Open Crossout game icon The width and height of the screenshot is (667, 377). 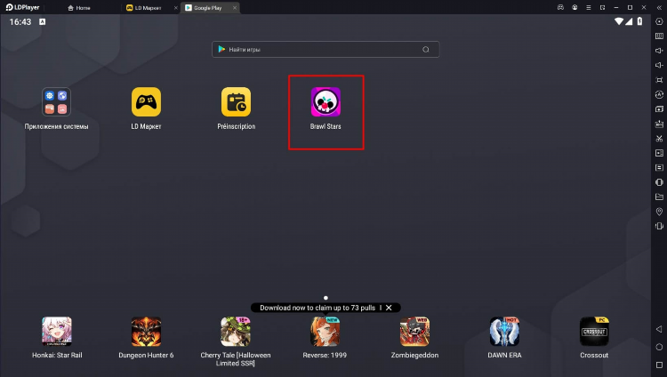pyautogui.click(x=594, y=331)
